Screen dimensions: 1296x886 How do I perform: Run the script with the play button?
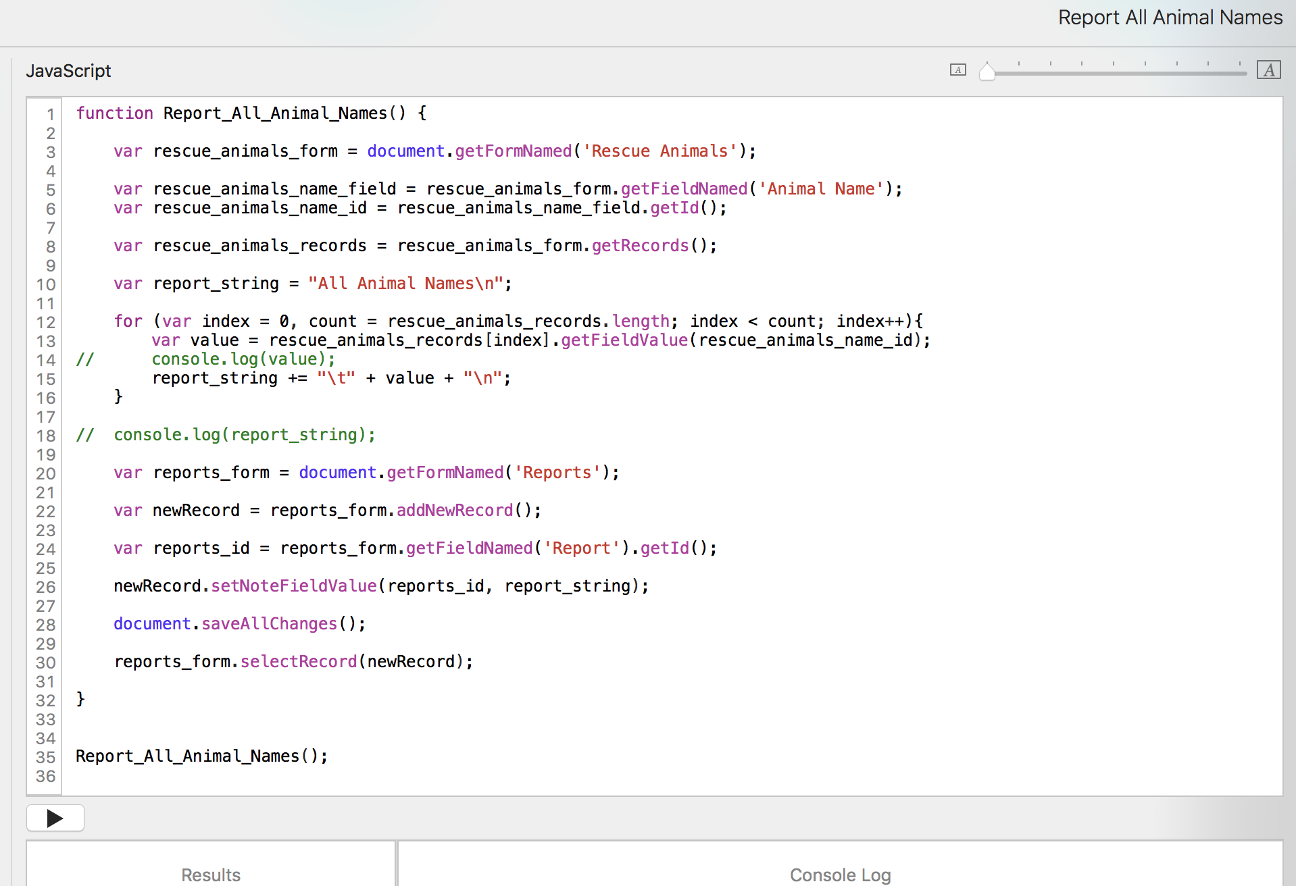click(55, 818)
